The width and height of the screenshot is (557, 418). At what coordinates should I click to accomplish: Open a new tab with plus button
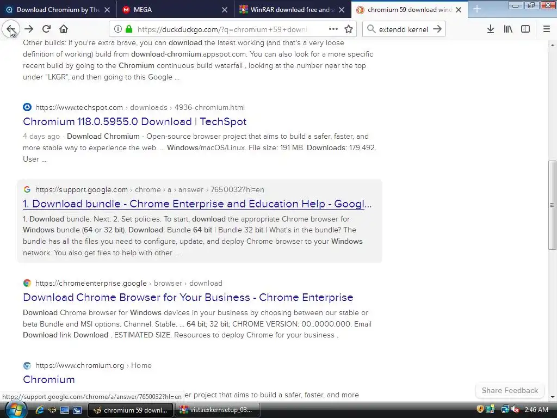coord(477,10)
